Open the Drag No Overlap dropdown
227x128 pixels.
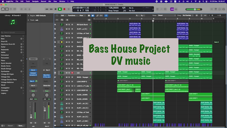(188, 15)
